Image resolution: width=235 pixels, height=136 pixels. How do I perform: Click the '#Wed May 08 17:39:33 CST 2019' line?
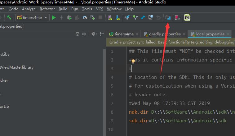coord(169,103)
